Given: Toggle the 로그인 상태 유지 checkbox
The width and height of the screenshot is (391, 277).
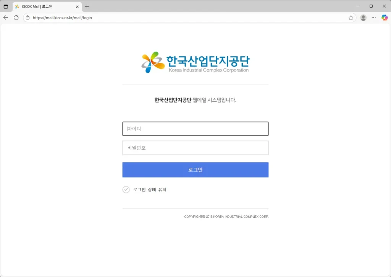Looking at the screenshot, I should (x=126, y=190).
